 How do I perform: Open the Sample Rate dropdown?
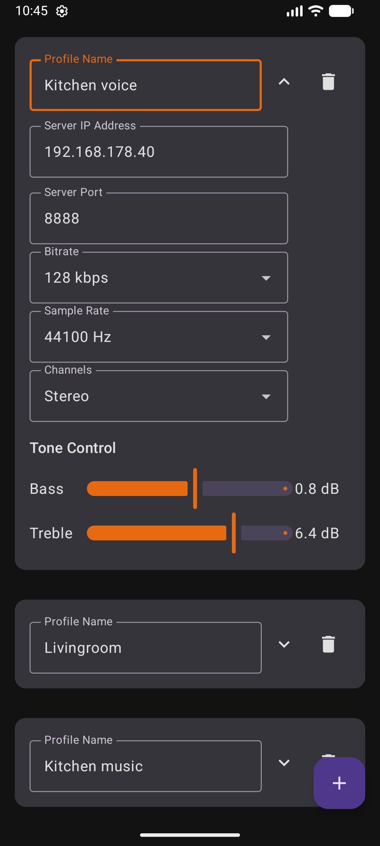pyautogui.click(x=159, y=337)
